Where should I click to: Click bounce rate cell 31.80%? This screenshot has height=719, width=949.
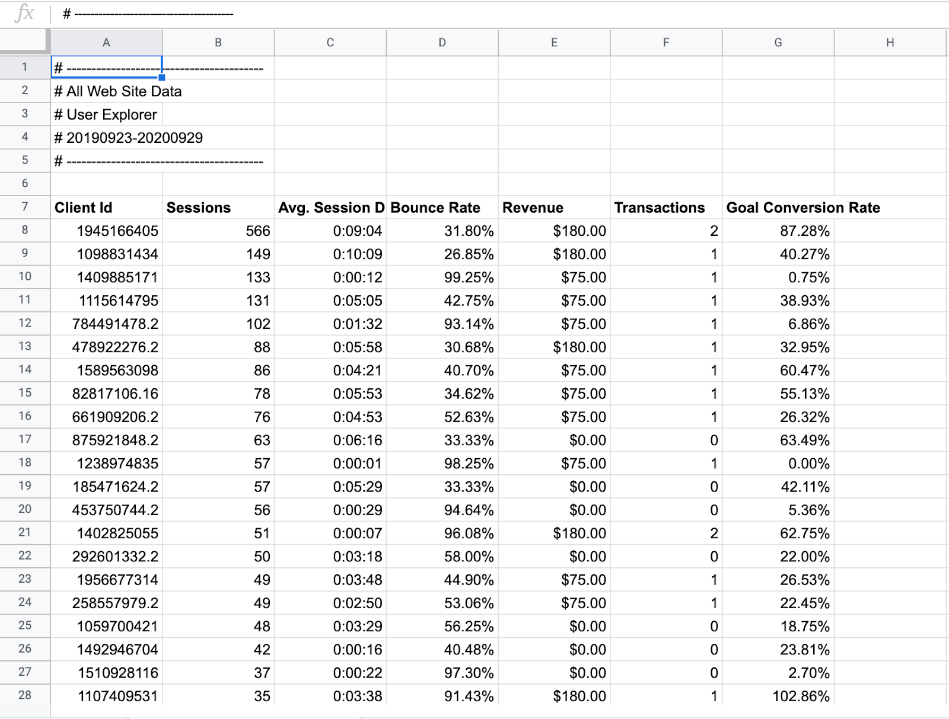point(442,231)
